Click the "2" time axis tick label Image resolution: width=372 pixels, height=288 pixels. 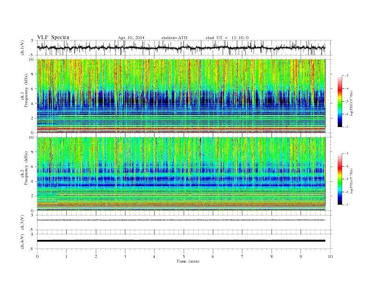pos(96,256)
